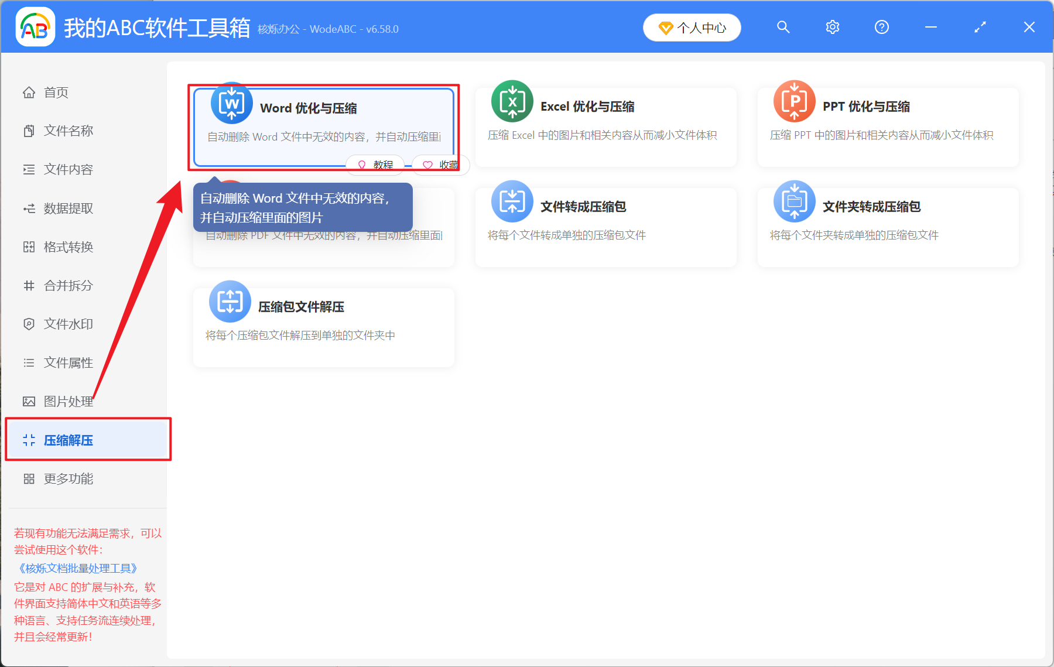Click the 教程 tutorial button

[x=375, y=165]
